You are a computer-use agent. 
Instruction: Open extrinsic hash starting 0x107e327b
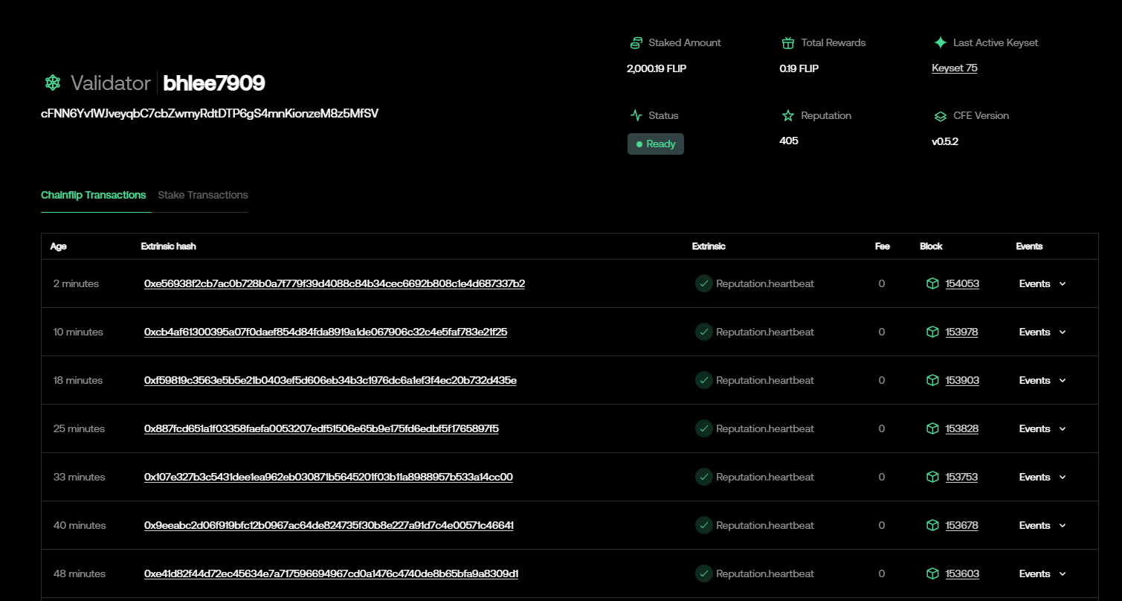click(329, 477)
